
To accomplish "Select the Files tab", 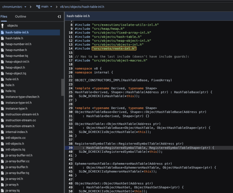I will [4, 17].
